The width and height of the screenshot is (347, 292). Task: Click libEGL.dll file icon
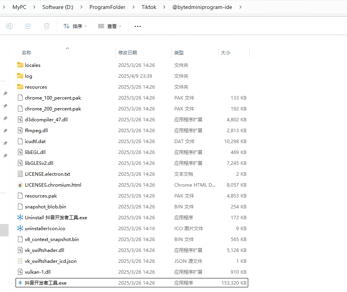point(20,152)
